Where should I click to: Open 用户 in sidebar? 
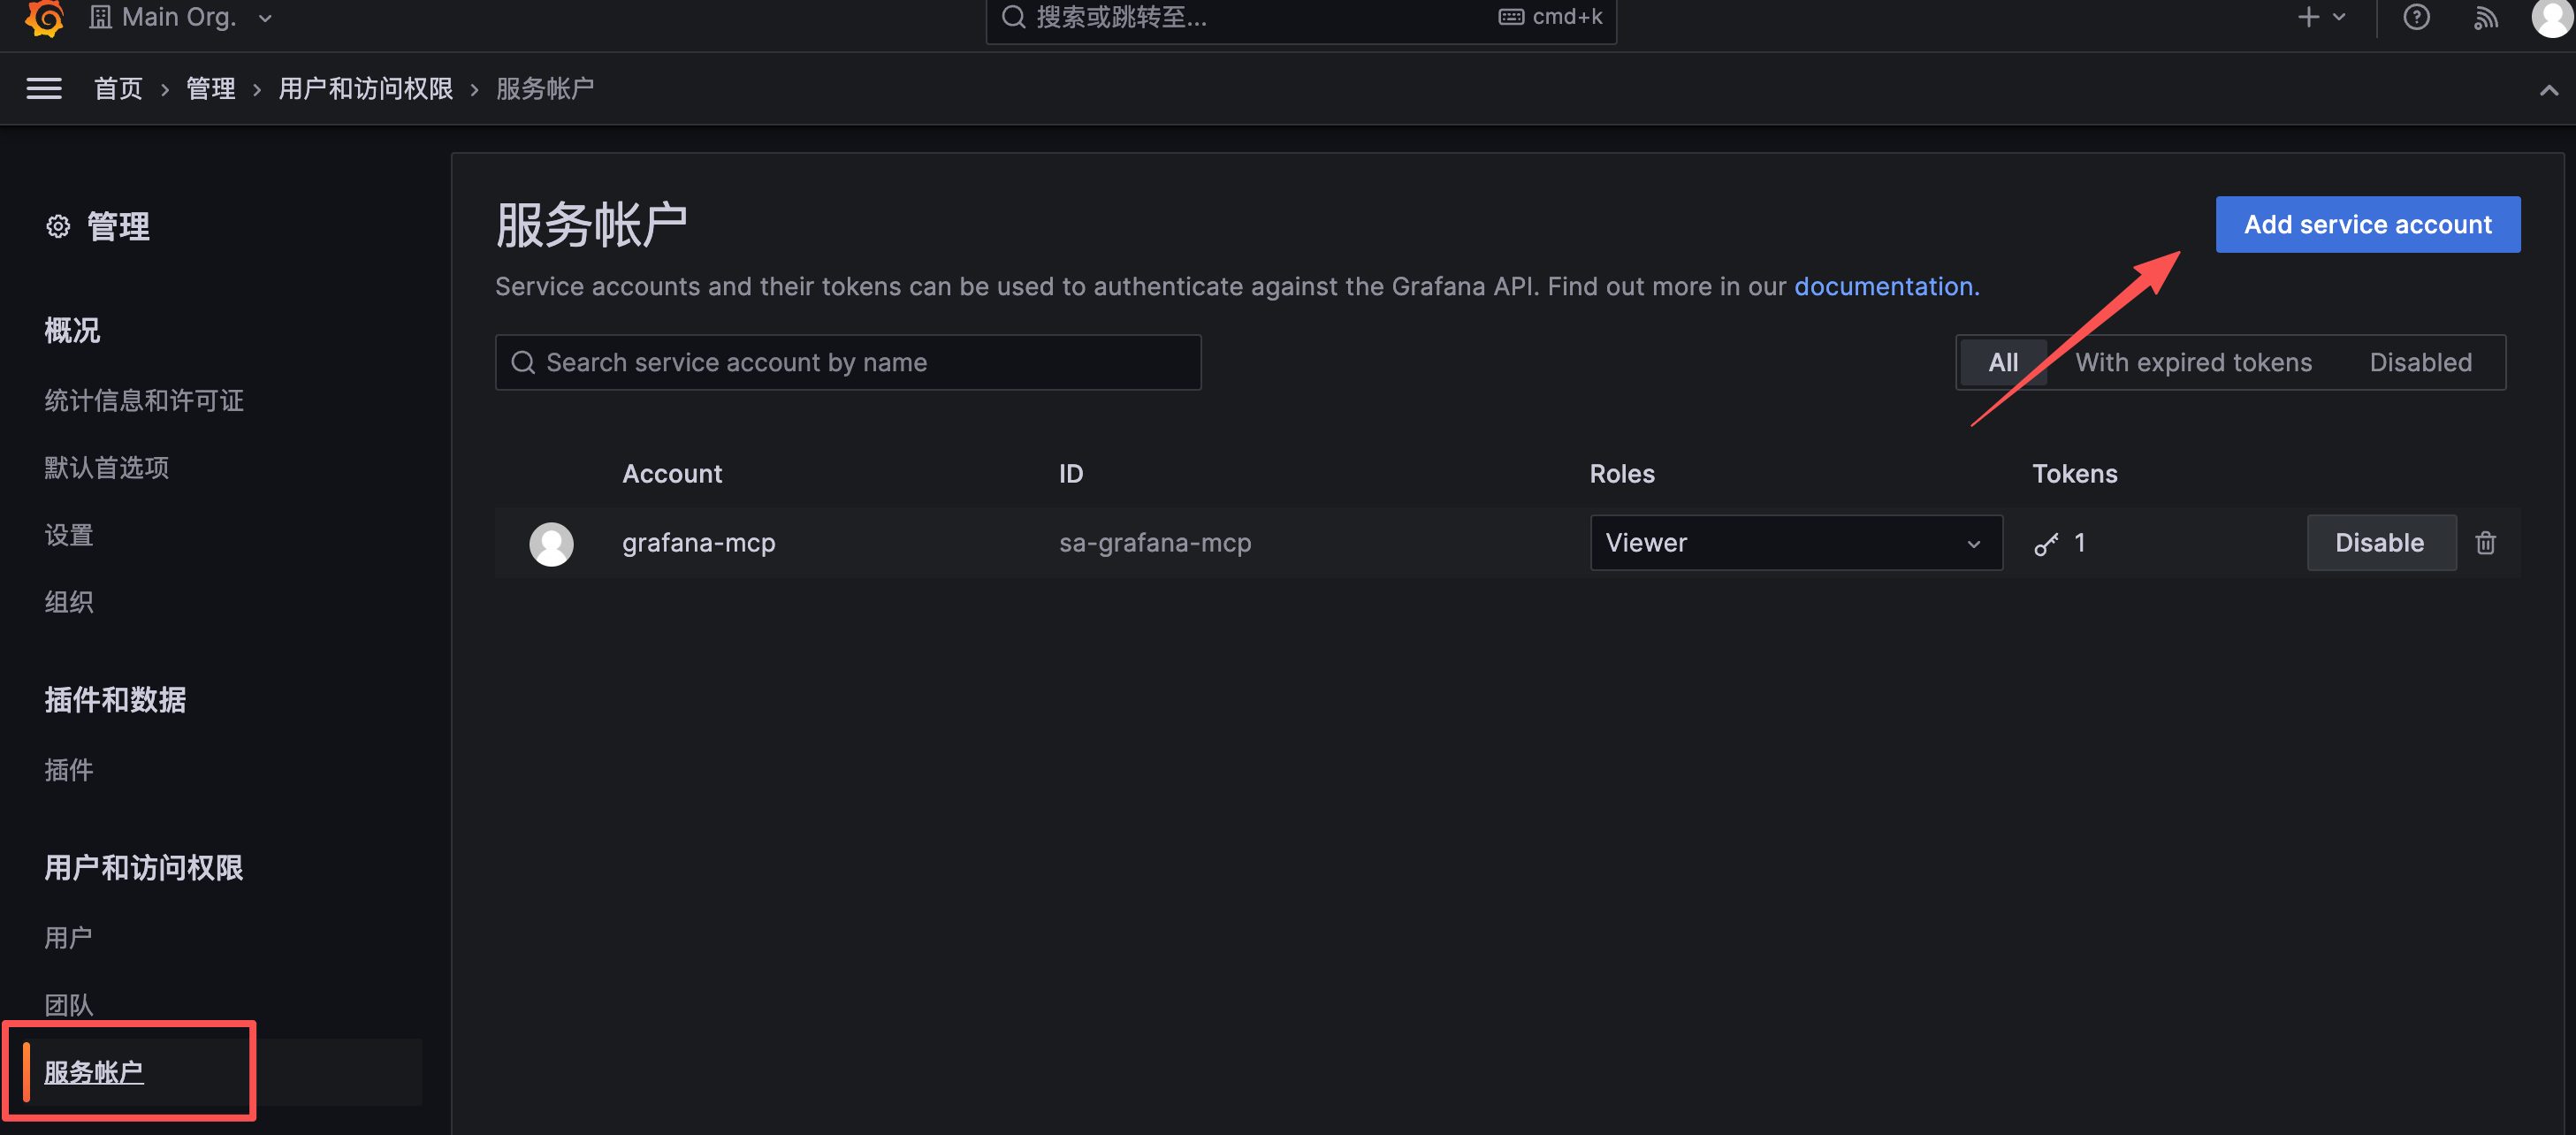69,938
